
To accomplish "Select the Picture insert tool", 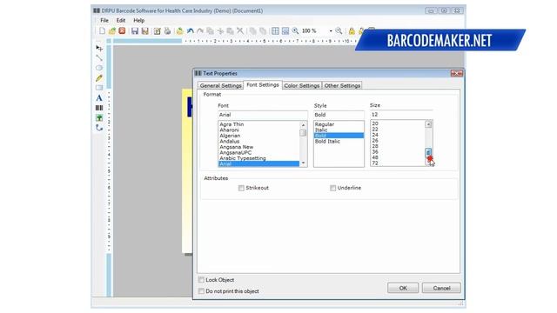I will click(x=99, y=117).
